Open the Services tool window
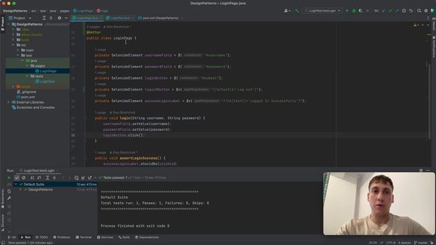 105,238
